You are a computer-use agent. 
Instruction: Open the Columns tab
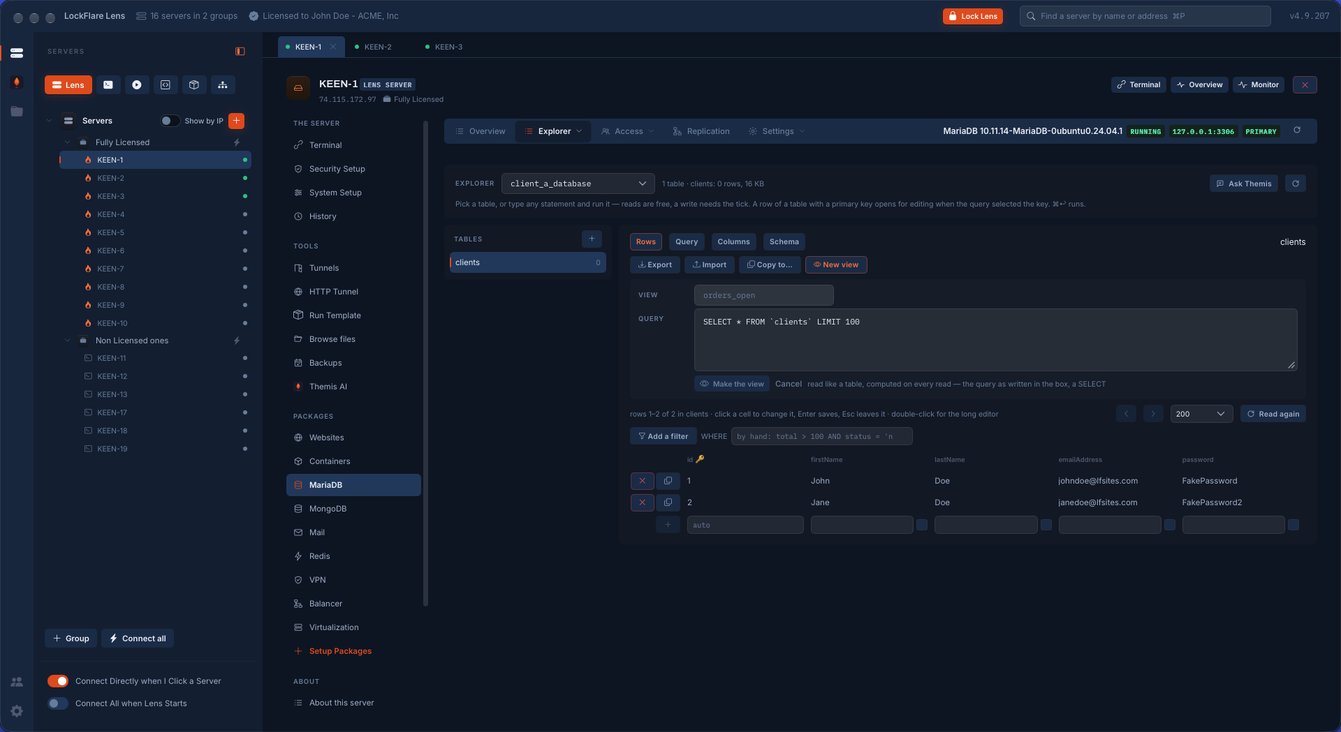click(x=733, y=241)
